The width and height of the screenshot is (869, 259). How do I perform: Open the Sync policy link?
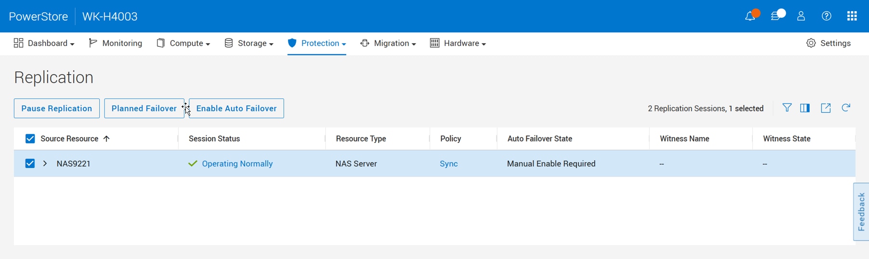tap(449, 164)
